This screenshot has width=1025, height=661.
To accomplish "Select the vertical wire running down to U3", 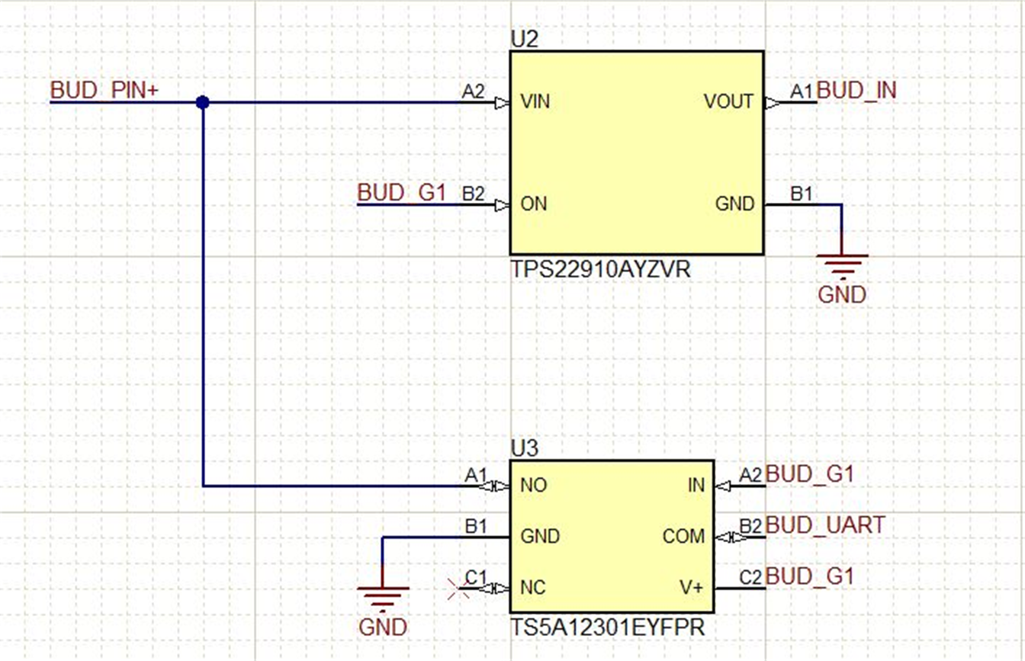I will [x=203, y=305].
